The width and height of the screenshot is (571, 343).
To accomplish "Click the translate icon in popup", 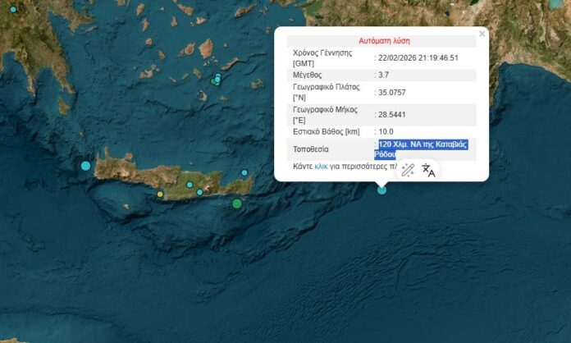I will tap(428, 170).
